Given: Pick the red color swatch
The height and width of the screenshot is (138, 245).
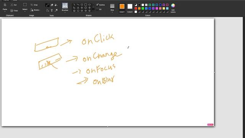Looking at the screenshot, I should tap(136, 8).
